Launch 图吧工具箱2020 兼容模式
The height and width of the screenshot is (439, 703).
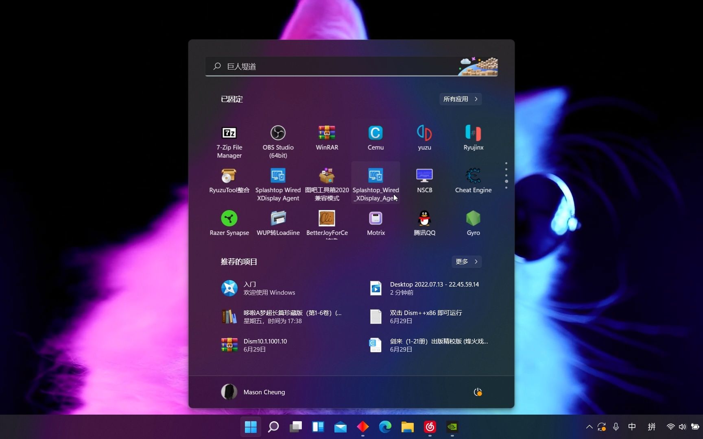click(x=327, y=184)
